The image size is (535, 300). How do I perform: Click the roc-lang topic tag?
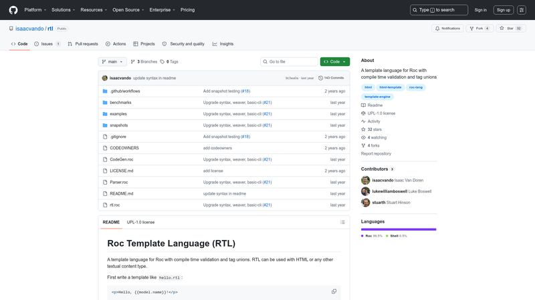click(415, 87)
